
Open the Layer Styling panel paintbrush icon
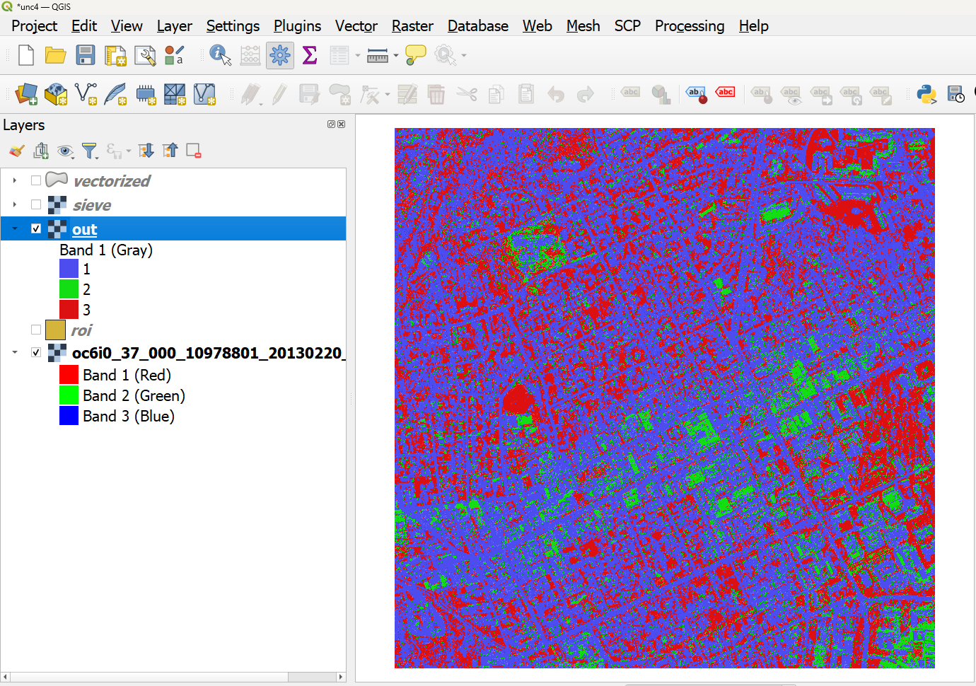pyautogui.click(x=15, y=150)
